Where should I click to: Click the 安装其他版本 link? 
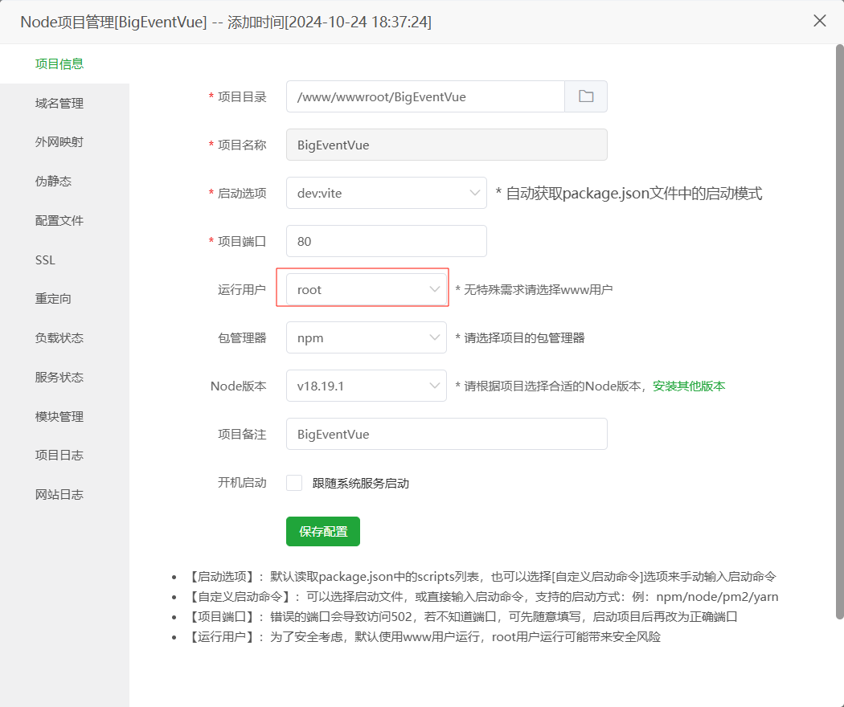click(x=689, y=386)
